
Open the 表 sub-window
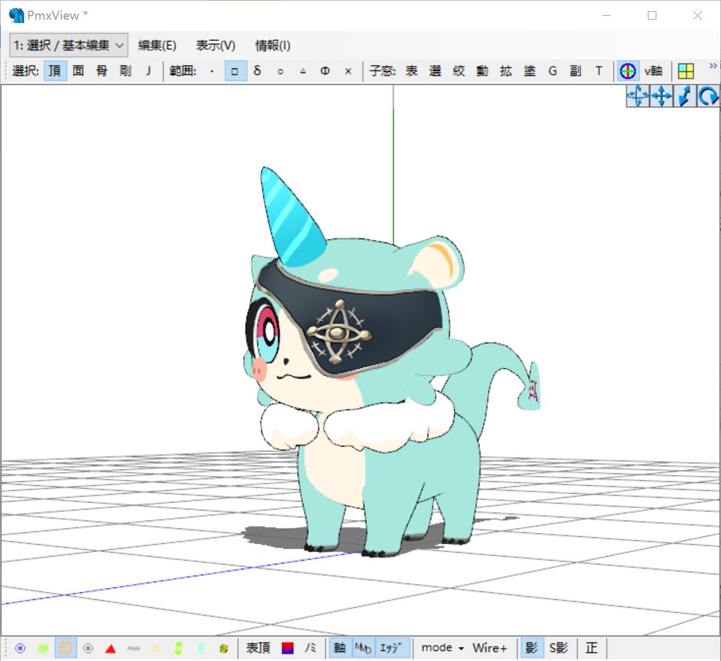[412, 71]
